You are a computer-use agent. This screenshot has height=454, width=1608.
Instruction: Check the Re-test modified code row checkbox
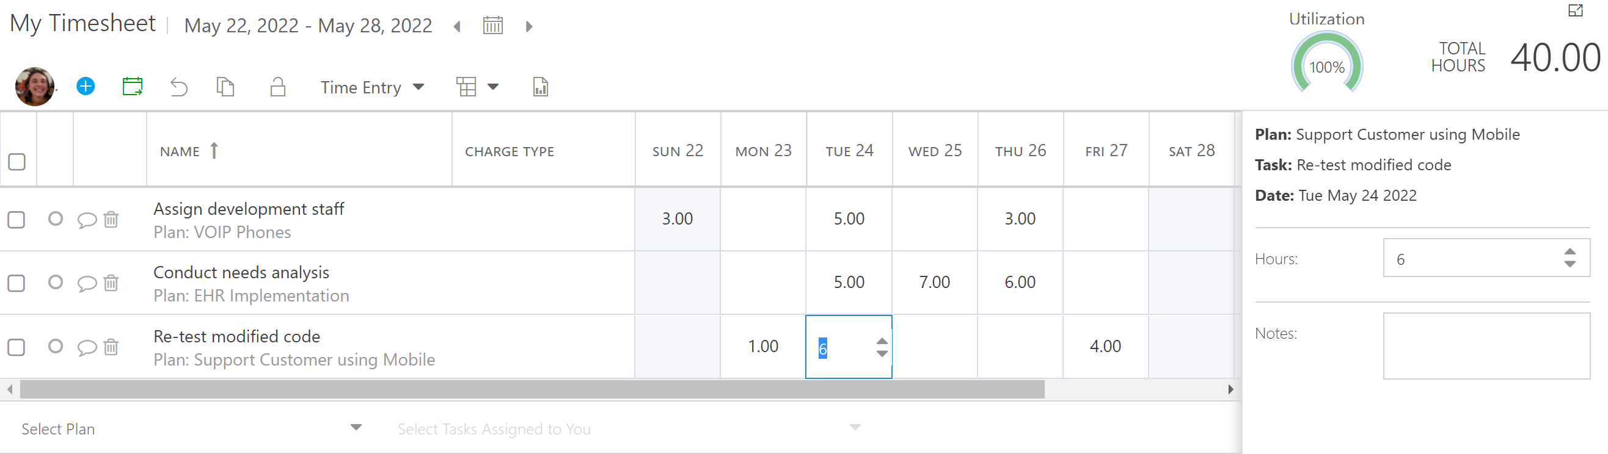17,347
